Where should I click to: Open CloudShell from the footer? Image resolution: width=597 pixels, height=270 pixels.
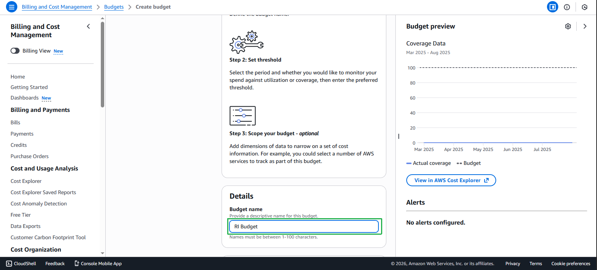[21, 264]
